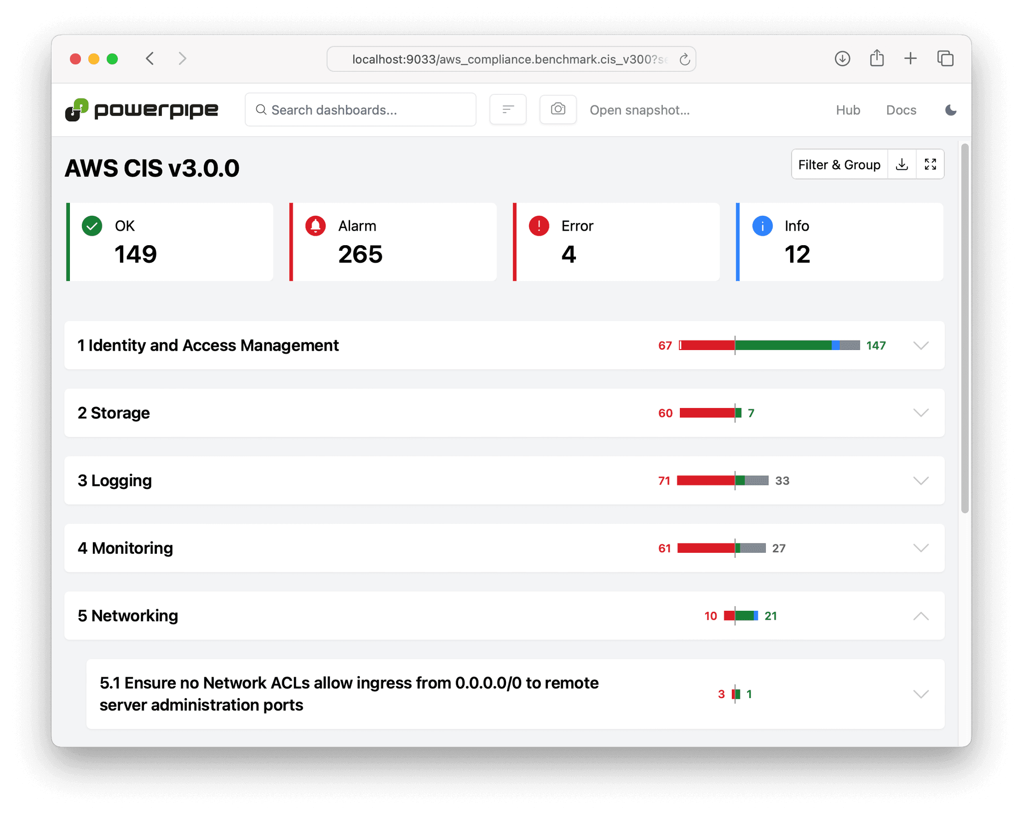Open browser downloads indicator

842,58
